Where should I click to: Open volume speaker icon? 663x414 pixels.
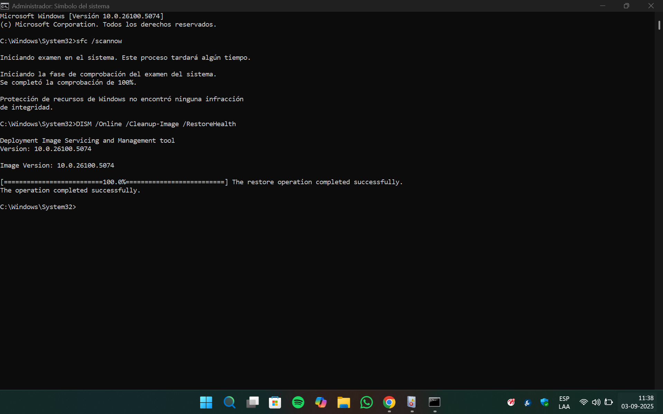coord(596,402)
